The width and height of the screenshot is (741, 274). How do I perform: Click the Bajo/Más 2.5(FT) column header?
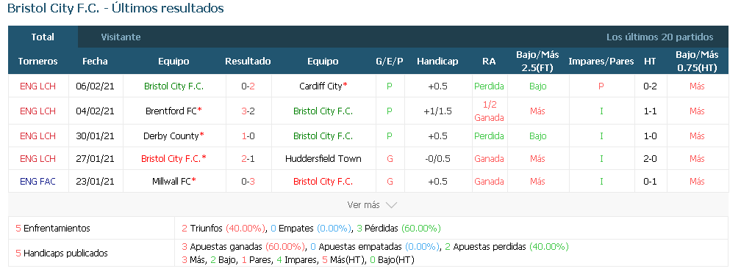pyautogui.click(x=537, y=62)
